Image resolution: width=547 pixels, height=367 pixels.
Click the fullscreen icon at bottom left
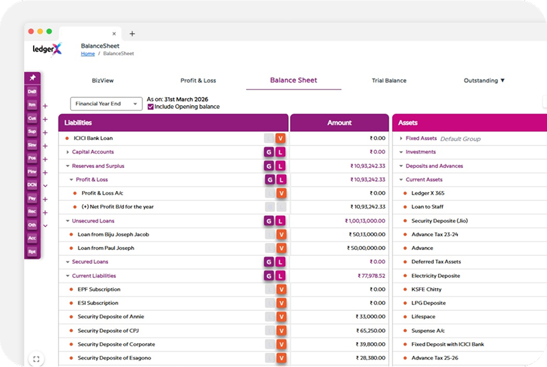36,359
